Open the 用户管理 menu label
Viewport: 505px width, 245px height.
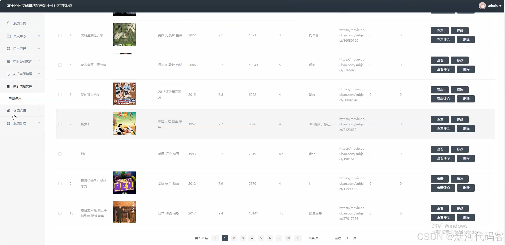pyautogui.click(x=20, y=49)
